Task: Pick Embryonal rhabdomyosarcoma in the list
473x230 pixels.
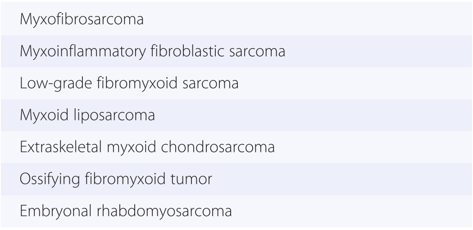Action: point(126,210)
